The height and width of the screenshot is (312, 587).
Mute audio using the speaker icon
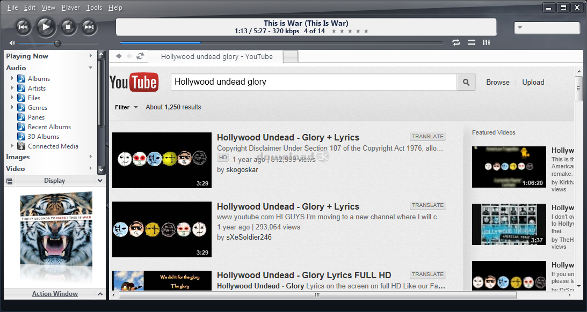[12, 43]
